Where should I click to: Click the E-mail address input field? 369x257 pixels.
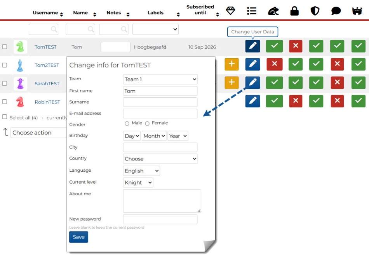[160, 114]
